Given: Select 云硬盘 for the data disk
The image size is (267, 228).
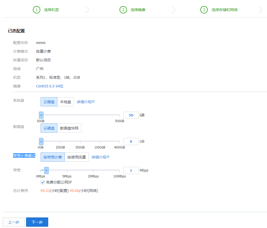Looking at the screenshot, I should (x=49, y=128).
